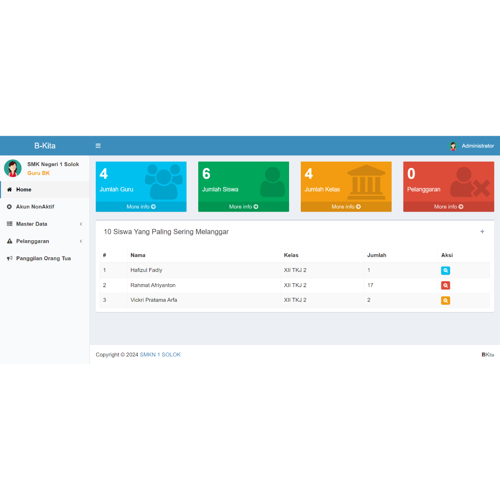Image resolution: width=500 pixels, height=500 pixels.
Task: Click the Jumlah Guru group icon
Action: 164,182
